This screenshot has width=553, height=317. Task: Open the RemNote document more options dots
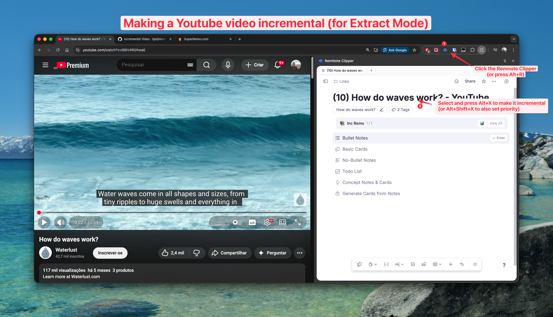click(494, 81)
